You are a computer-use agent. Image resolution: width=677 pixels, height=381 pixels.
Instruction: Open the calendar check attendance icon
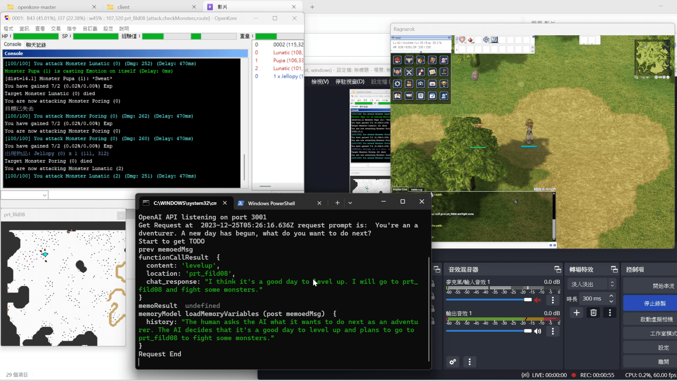(x=432, y=96)
